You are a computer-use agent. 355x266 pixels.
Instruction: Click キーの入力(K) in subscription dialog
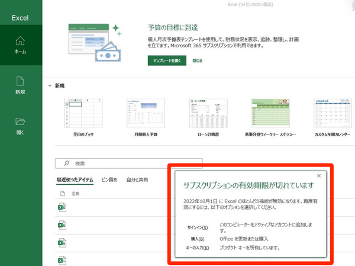198,248
